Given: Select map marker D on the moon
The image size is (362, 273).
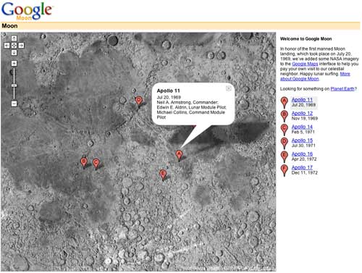Looking at the screenshot, I should click(x=138, y=101).
